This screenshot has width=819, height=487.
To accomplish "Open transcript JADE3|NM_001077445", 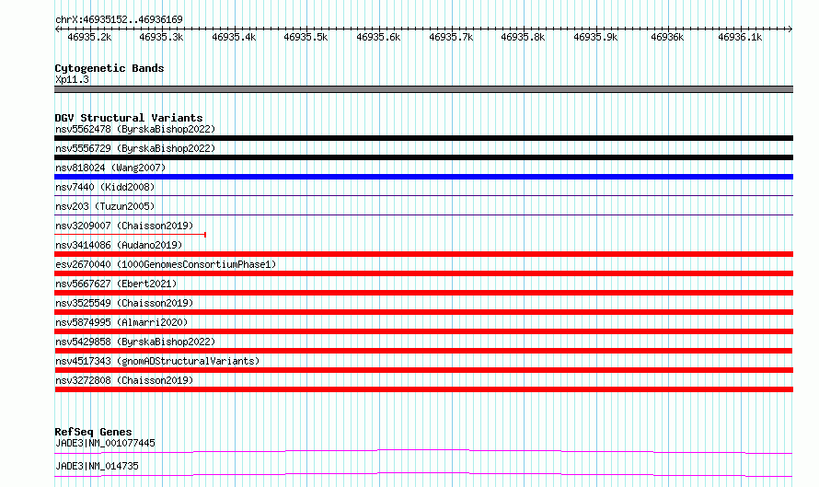I will 105,443.
